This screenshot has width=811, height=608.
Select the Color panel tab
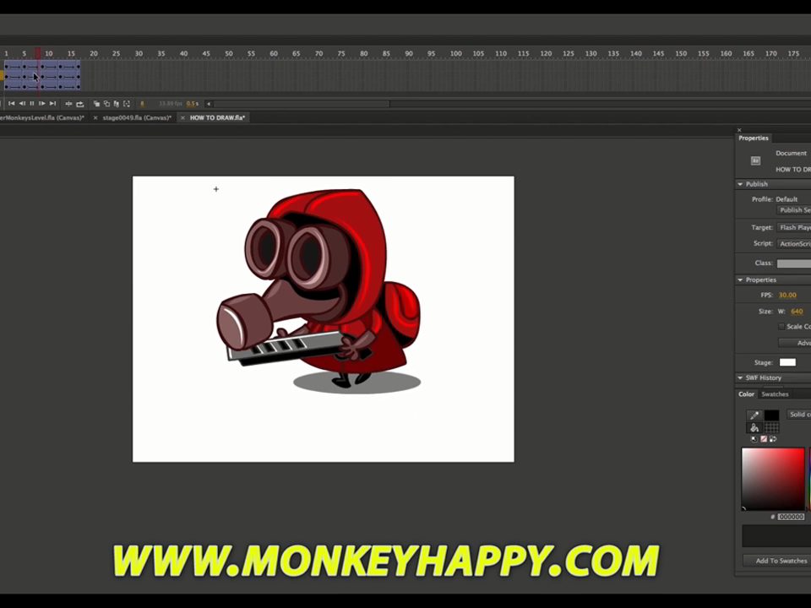[746, 394]
